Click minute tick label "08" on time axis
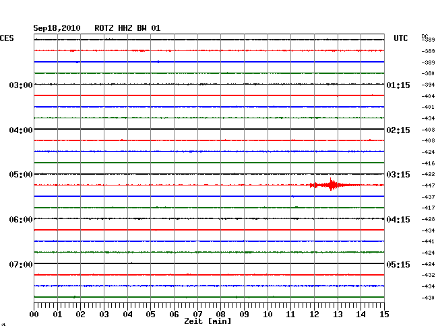Viewport: 438px width, 332px height. (220, 315)
